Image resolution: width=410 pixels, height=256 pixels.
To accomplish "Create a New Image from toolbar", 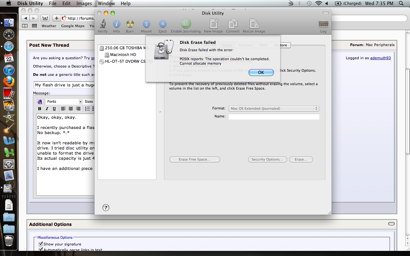I will [x=214, y=24].
